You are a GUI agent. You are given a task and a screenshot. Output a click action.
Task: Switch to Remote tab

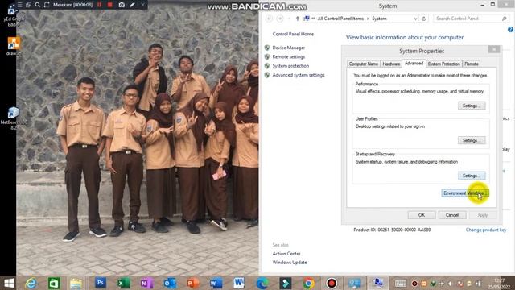click(x=472, y=64)
